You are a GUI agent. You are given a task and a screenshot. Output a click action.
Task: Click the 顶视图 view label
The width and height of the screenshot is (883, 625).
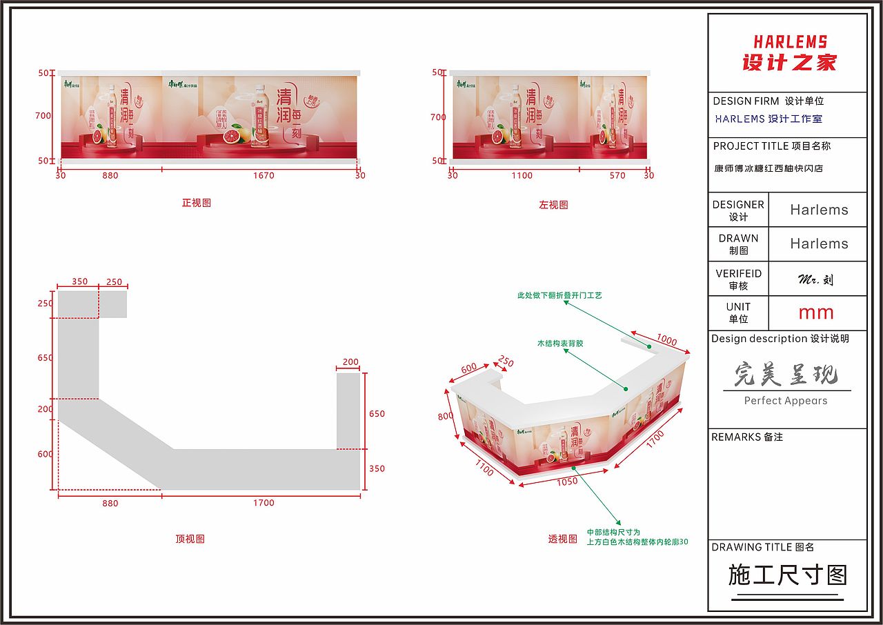tap(190, 539)
